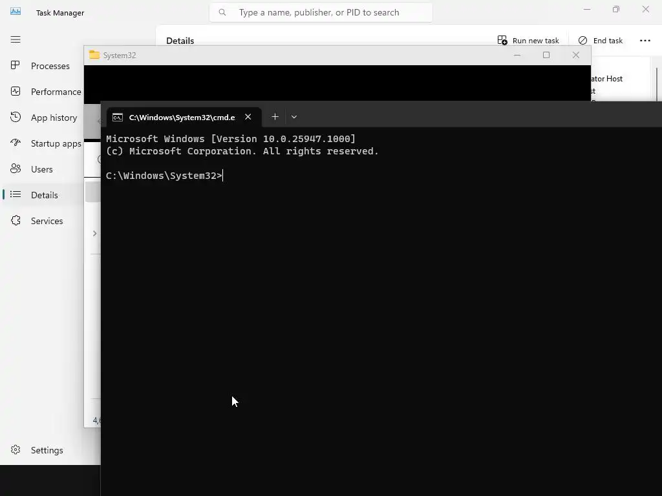Click the Settings gear icon
Viewport: 662px width, 496px height.
click(x=16, y=449)
